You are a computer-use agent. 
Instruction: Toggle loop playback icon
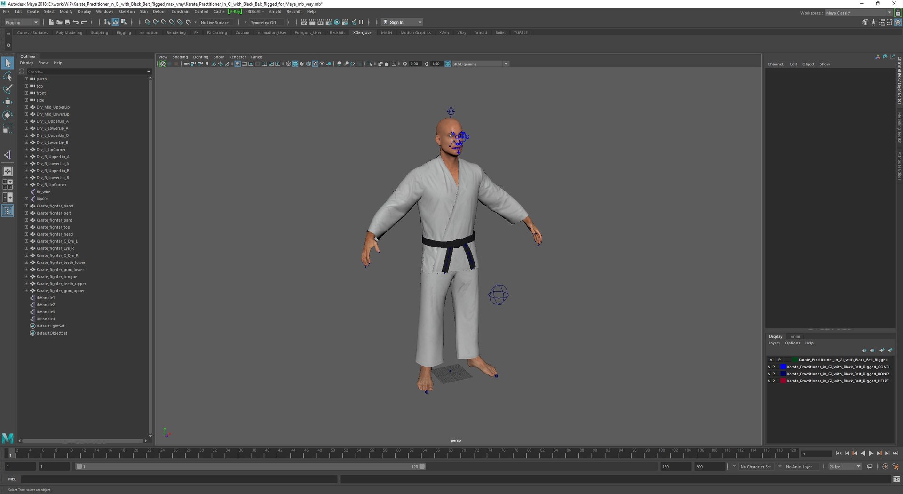(x=870, y=467)
